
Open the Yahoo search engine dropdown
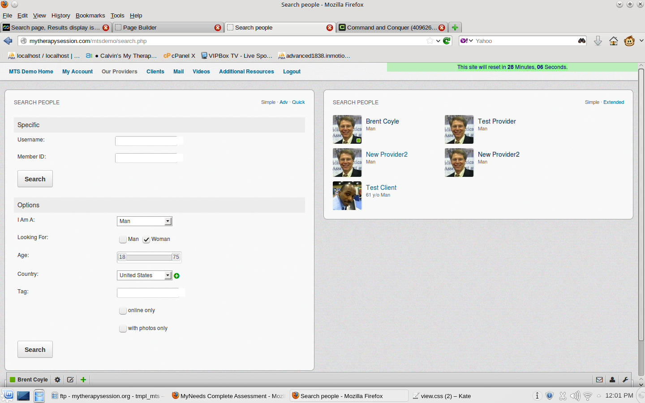(466, 41)
